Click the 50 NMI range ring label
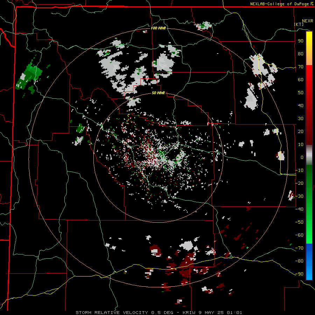Image resolution: width=315 pixels, height=315 pixels. (x=158, y=93)
